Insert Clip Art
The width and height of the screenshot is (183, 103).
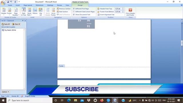(41, 12)
